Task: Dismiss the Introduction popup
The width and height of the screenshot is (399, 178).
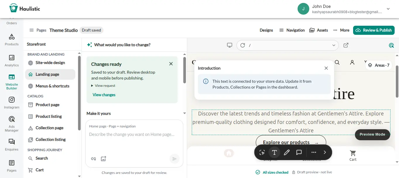Action: point(326,68)
